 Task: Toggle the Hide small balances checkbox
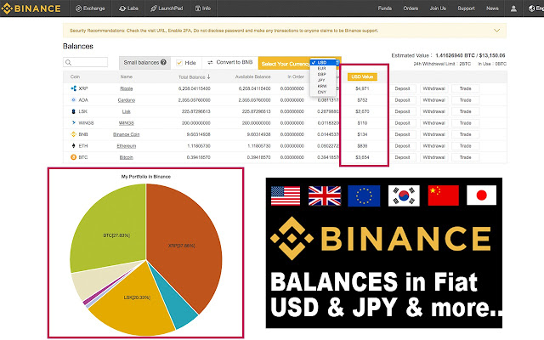coord(179,62)
